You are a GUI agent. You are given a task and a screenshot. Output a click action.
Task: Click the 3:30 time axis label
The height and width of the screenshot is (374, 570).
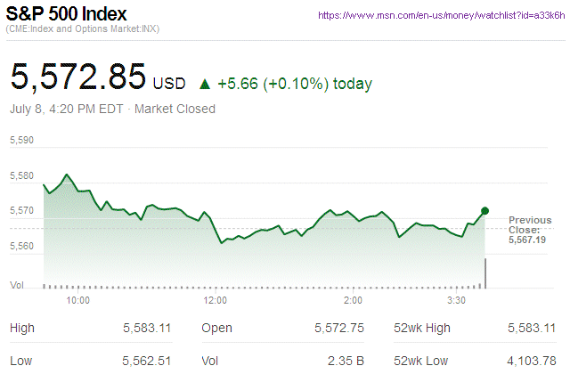coord(457,300)
